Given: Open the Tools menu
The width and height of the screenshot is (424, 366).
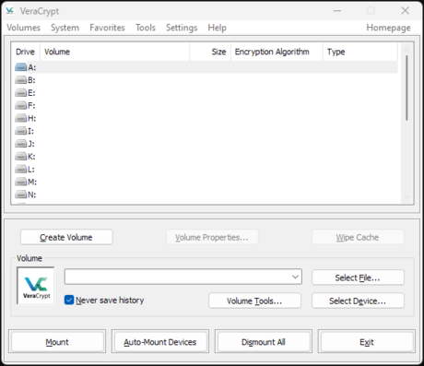Looking at the screenshot, I should tap(146, 28).
